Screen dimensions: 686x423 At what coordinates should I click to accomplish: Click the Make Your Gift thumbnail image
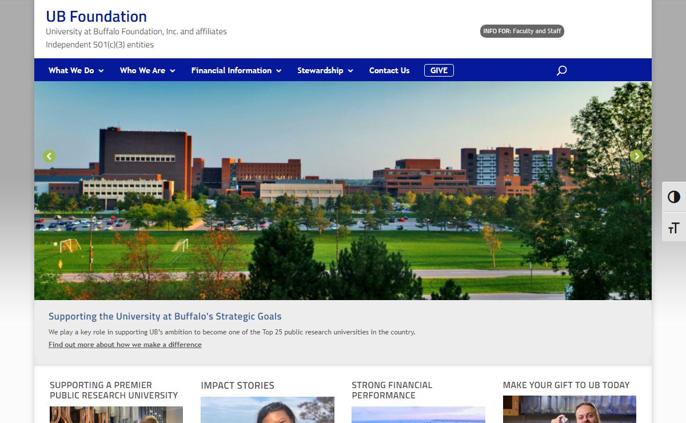(x=569, y=409)
